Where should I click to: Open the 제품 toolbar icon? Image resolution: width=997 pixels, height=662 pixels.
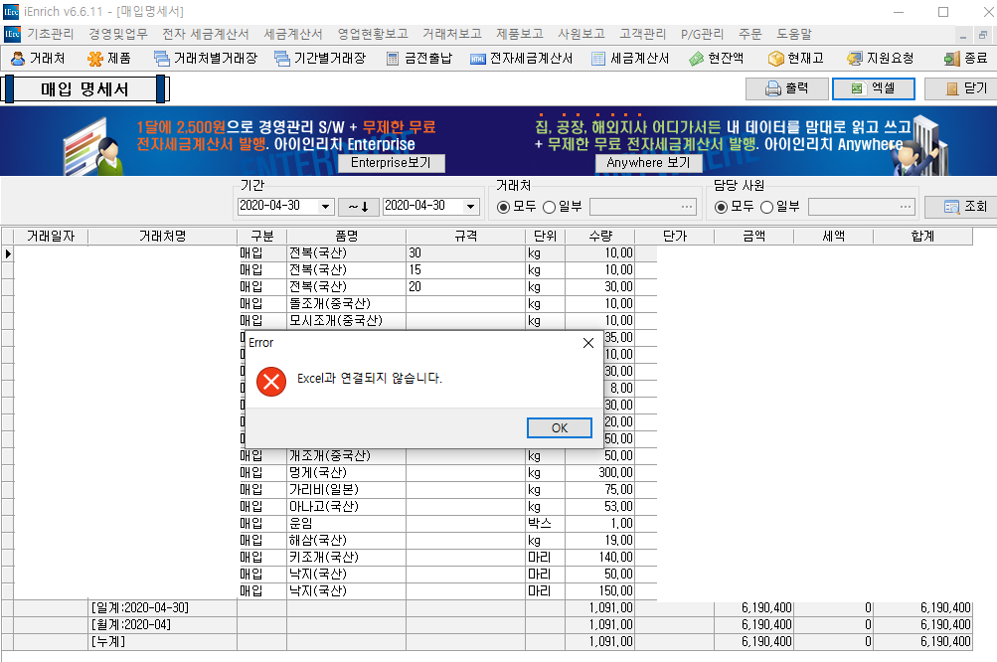click(95, 59)
